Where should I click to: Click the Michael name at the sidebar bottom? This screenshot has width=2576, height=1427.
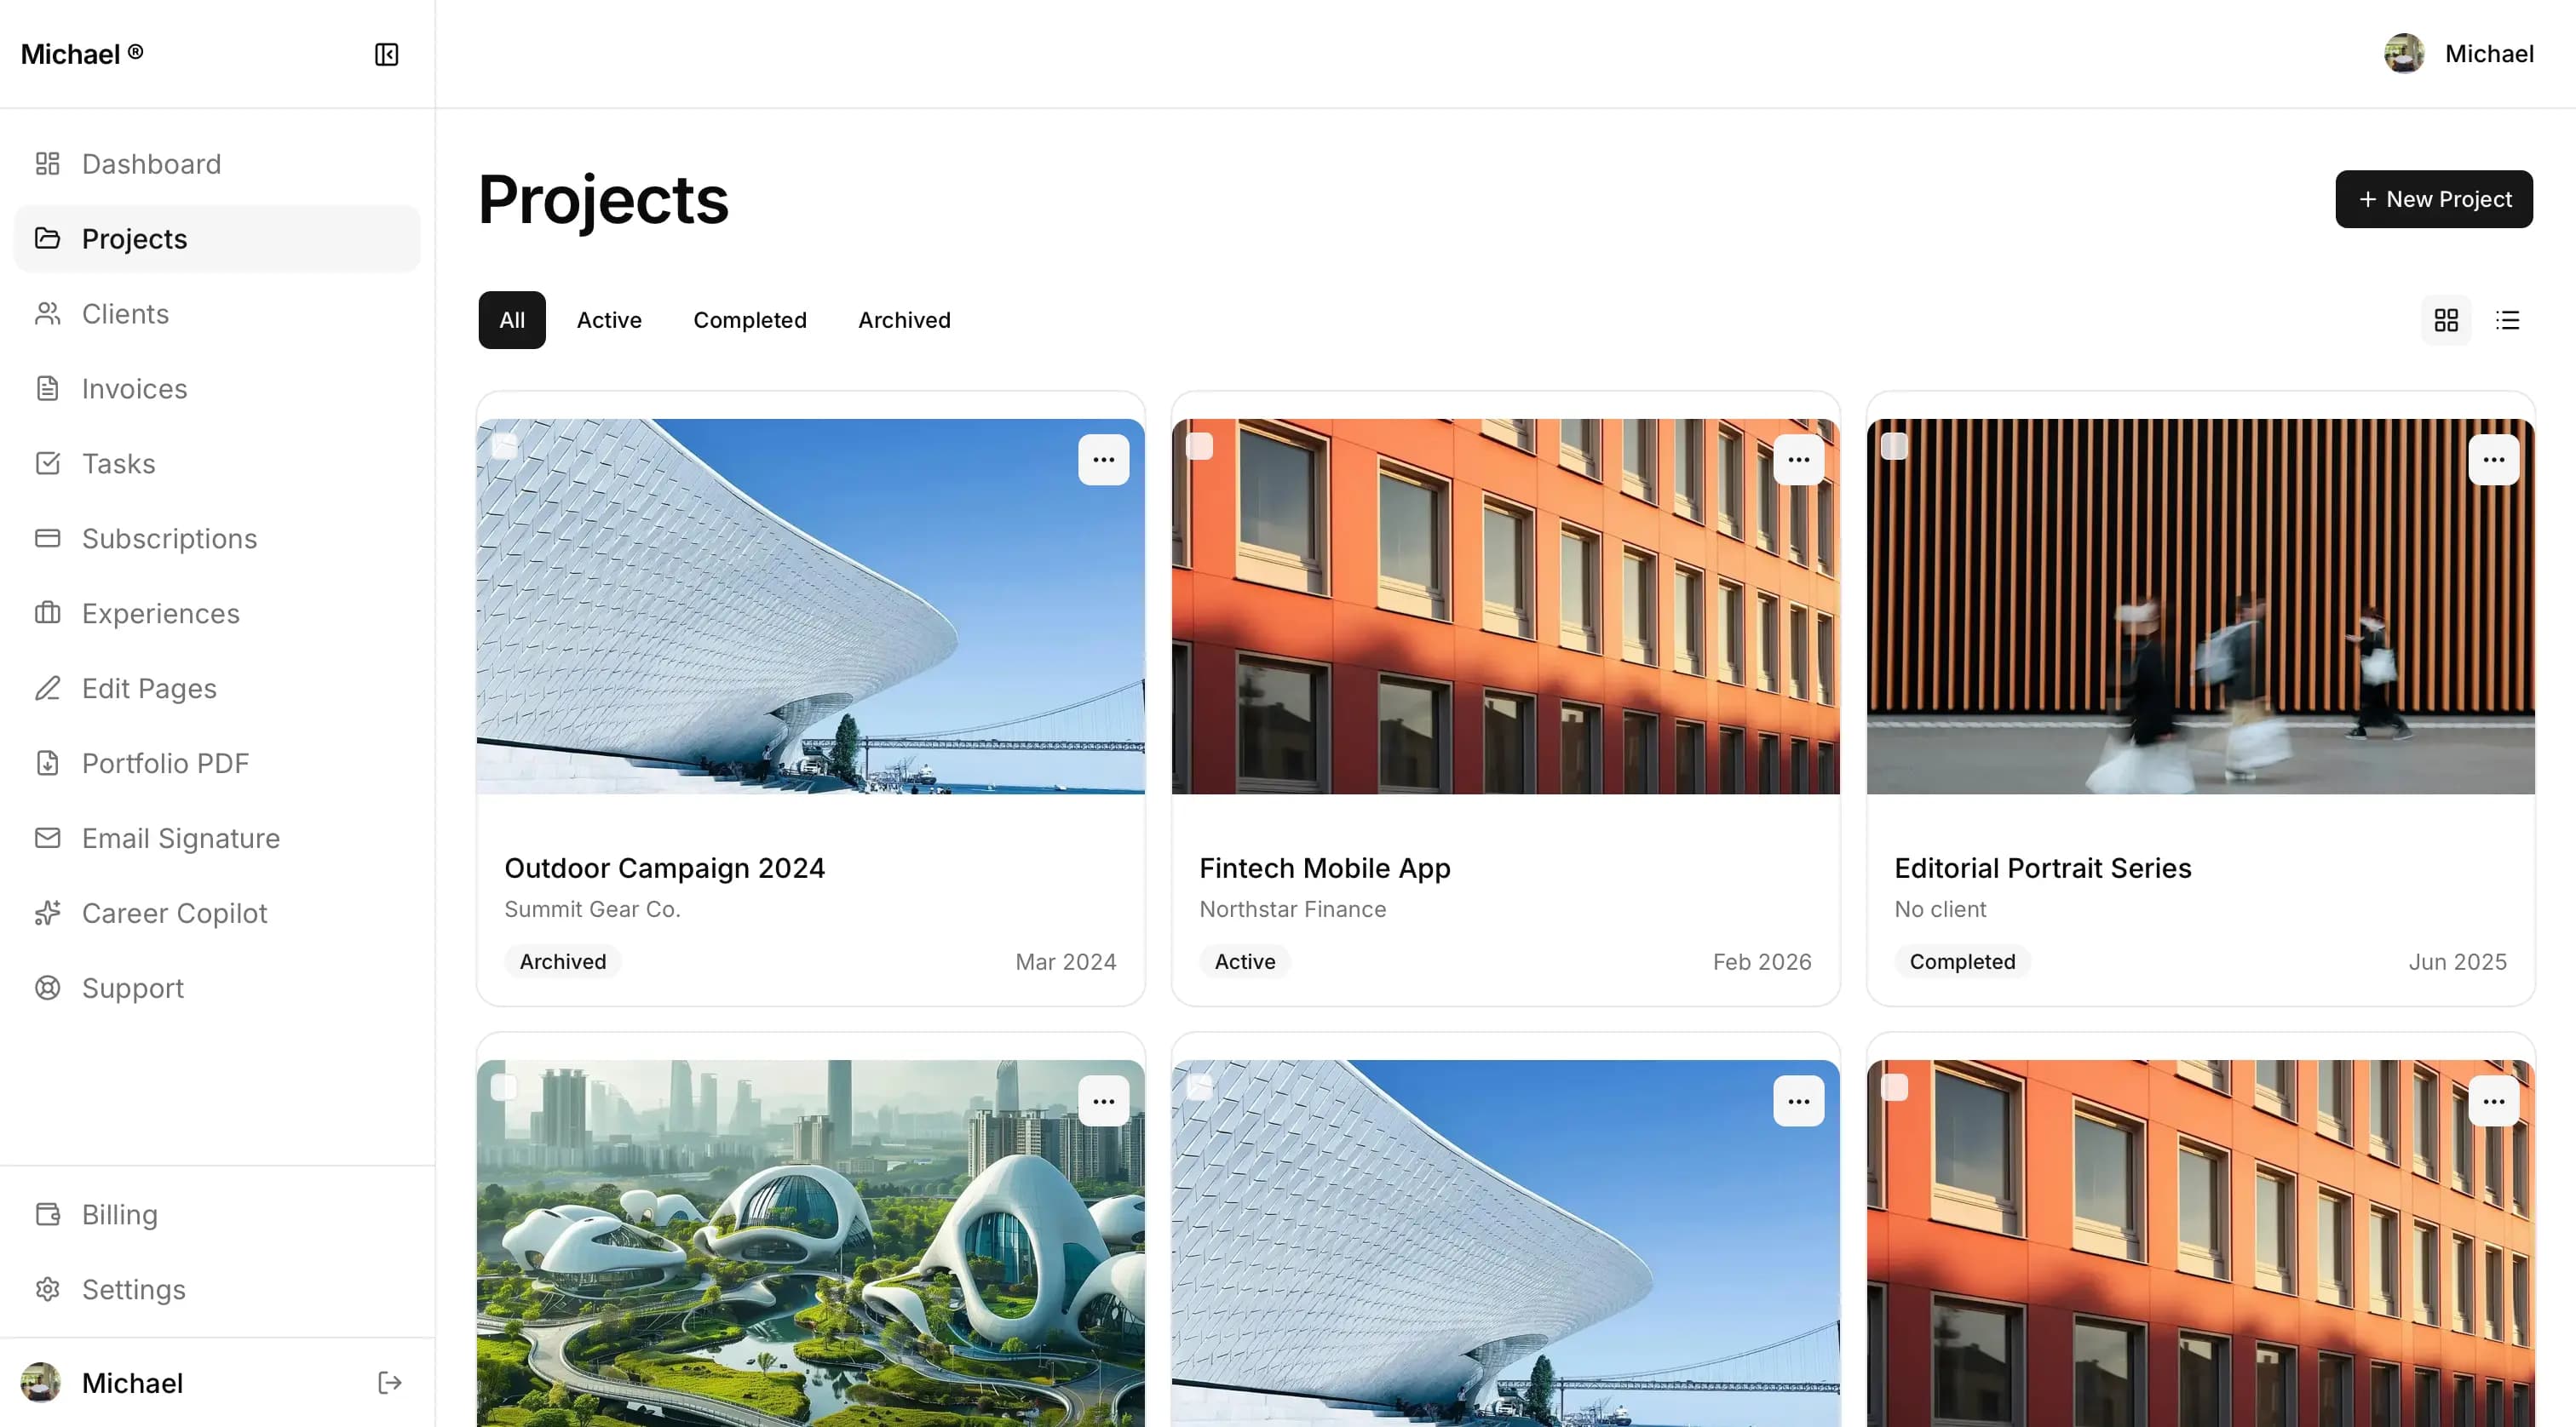(133, 1383)
